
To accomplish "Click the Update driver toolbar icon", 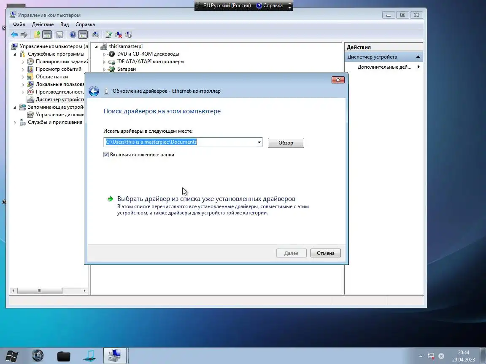I will 109,35.
